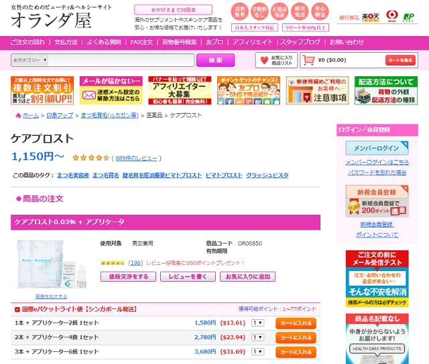The width and height of the screenshot is (429, 364).
Task: Add 3本 set to cart
Action: [x=296, y=352]
